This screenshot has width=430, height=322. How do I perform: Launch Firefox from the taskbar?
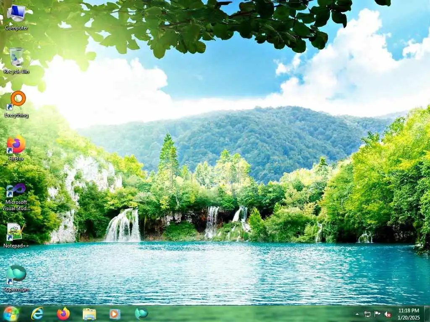63,314
